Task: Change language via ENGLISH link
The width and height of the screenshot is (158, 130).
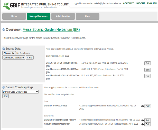Action: (152, 3)
